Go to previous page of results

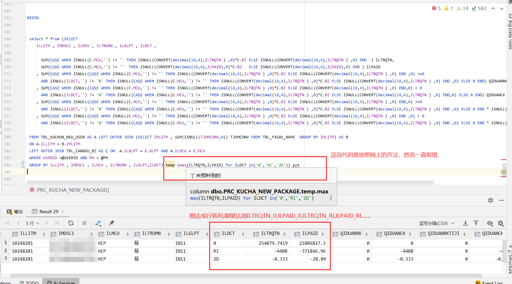tap(18, 223)
